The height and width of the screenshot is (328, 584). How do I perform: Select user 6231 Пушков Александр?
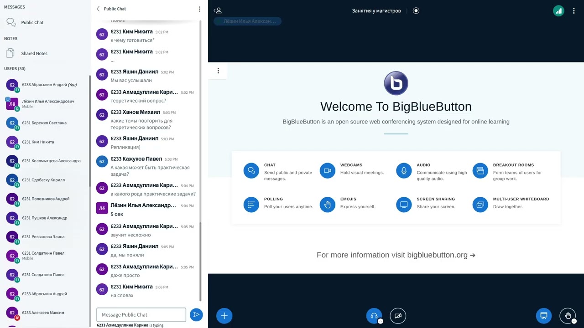(45, 218)
